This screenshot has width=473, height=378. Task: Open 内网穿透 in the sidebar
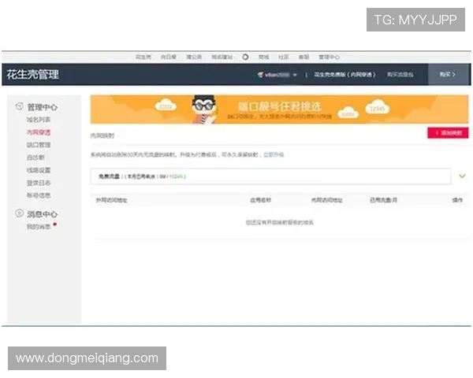(39, 132)
